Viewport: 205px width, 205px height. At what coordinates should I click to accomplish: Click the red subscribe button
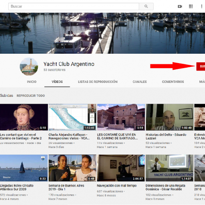pos(200,66)
